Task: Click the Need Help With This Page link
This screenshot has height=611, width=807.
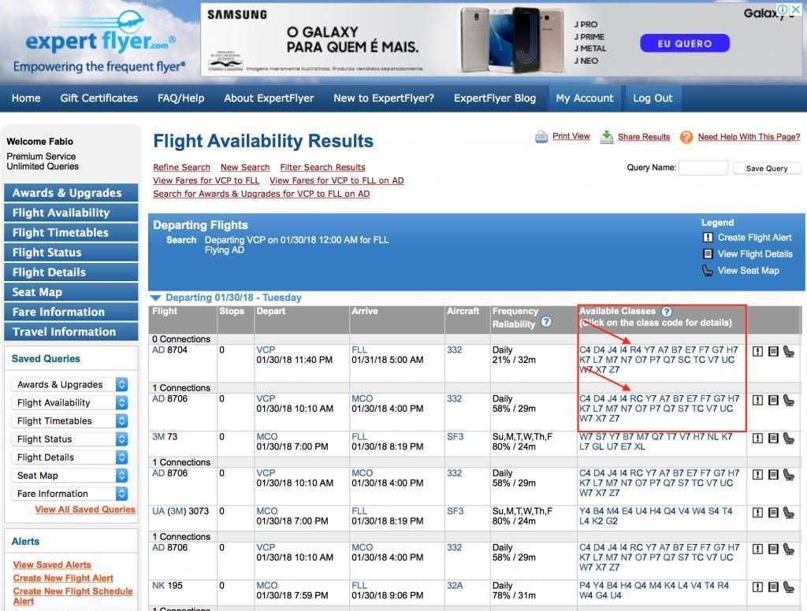Action: tap(749, 137)
